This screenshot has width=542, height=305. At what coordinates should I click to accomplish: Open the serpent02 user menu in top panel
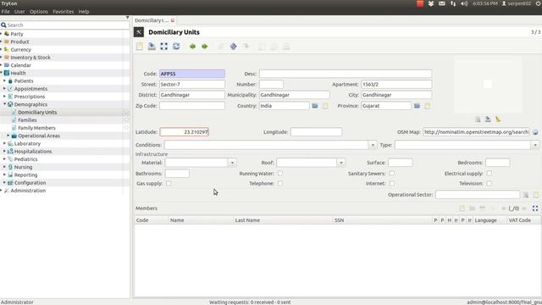pos(517,3)
